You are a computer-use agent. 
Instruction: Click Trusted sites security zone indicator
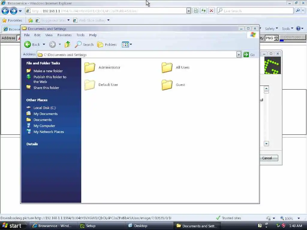[x=228, y=218]
